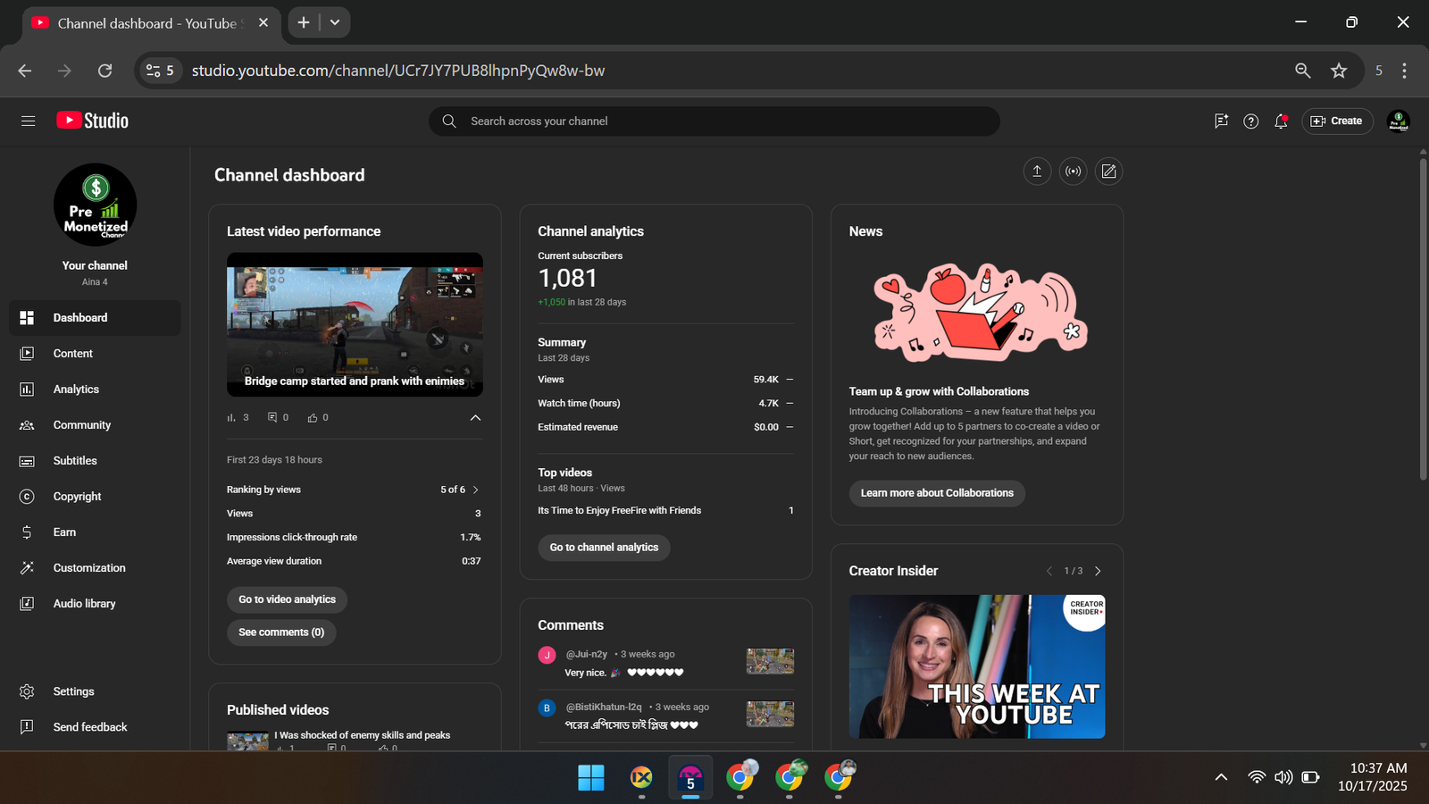This screenshot has width=1429, height=804.
Task: Click the Go live broadcast icon
Action: pos(1073,172)
